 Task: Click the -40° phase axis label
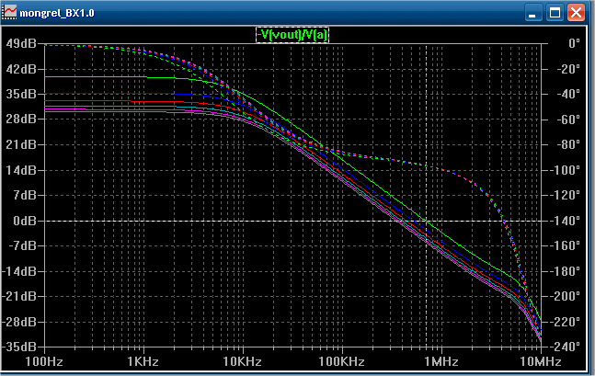(569, 94)
